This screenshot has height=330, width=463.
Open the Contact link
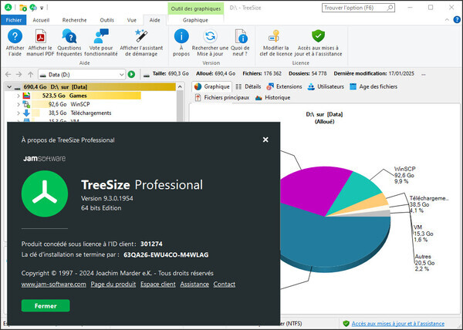pyautogui.click(x=225, y=285)
